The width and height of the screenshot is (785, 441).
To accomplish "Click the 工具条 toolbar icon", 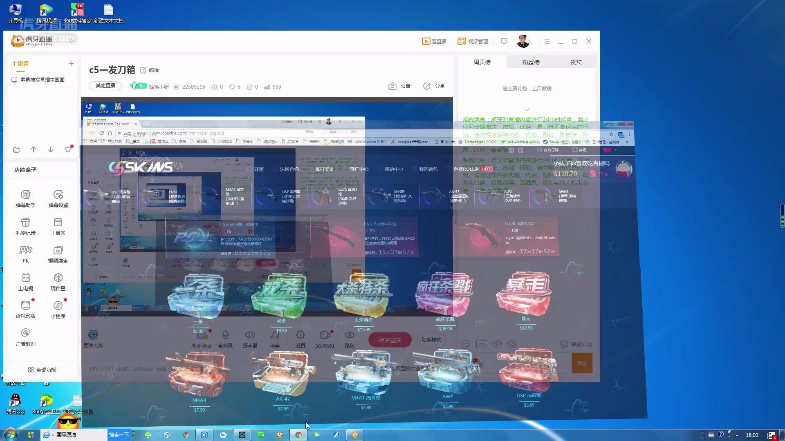I will [58, 223].
